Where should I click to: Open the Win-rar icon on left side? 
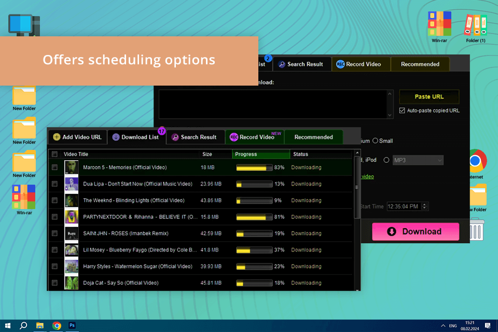coord(24,200)
